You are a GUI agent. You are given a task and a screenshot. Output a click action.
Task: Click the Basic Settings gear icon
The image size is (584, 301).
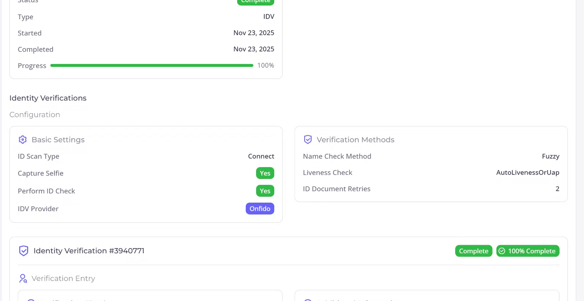[23, 140]
